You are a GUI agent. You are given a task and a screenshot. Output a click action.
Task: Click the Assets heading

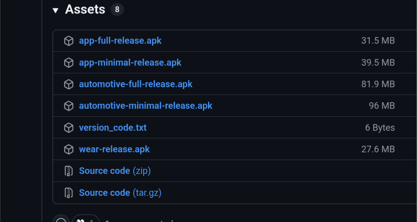tap(85, 9)
